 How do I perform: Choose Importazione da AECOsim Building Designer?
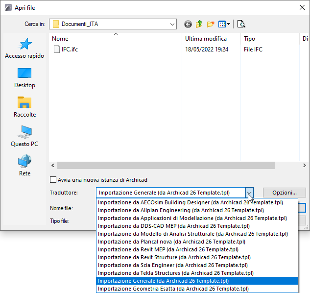tap(197, 202)
